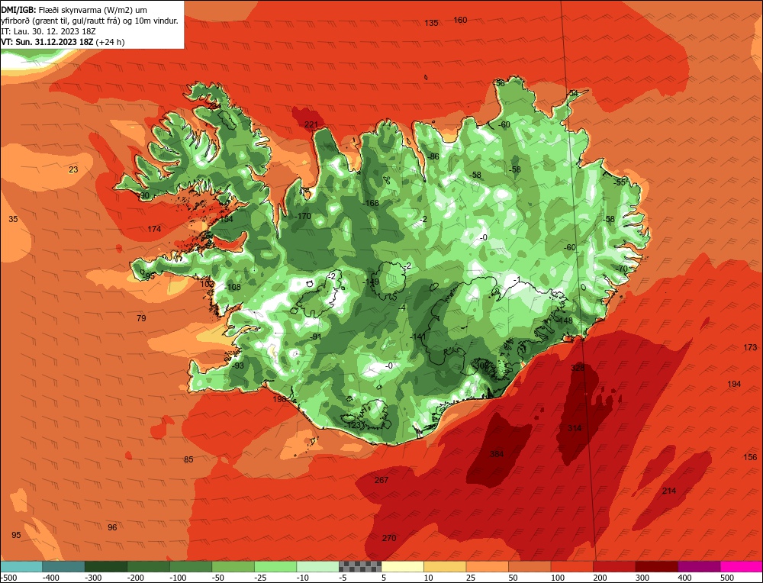The height and width of the screenshot is (583, 763).
Task: Select the value '-91' in southwest Iceland
Action: (316, 337)
